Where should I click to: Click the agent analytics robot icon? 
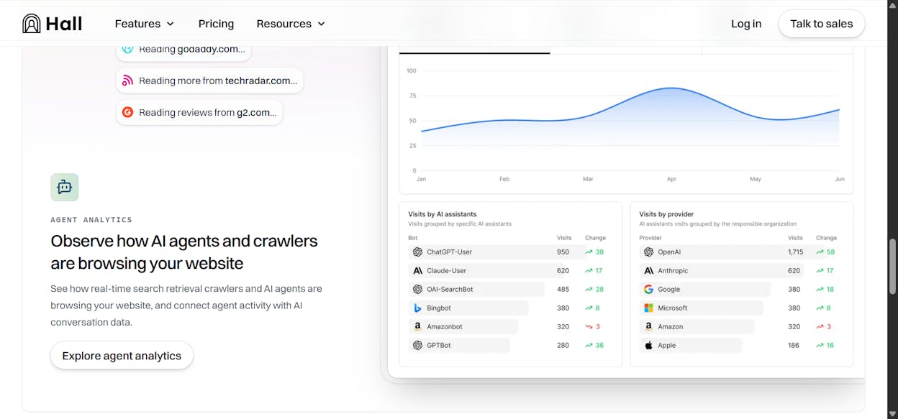coord(65,187)
